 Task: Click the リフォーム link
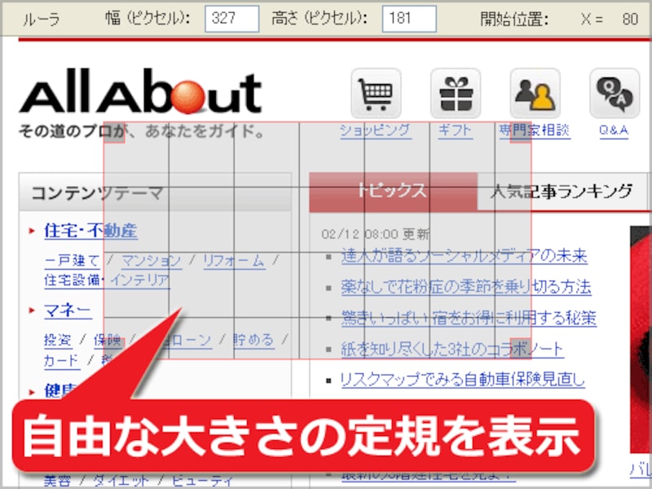237,262
